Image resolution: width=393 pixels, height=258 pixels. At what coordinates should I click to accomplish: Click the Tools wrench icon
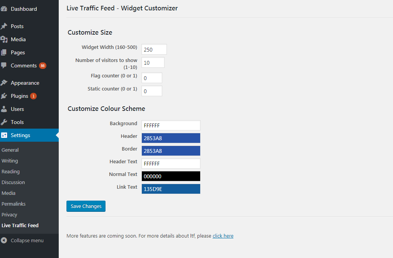tap(4, 122)
